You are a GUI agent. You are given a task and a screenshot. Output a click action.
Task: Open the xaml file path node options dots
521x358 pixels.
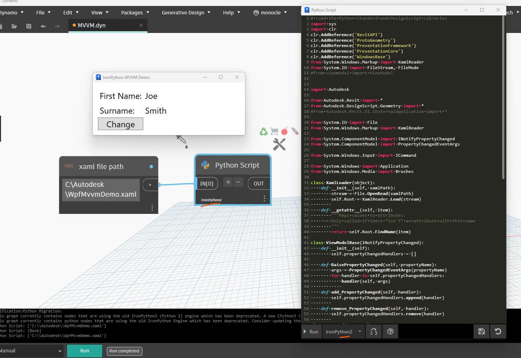point(152,208)
